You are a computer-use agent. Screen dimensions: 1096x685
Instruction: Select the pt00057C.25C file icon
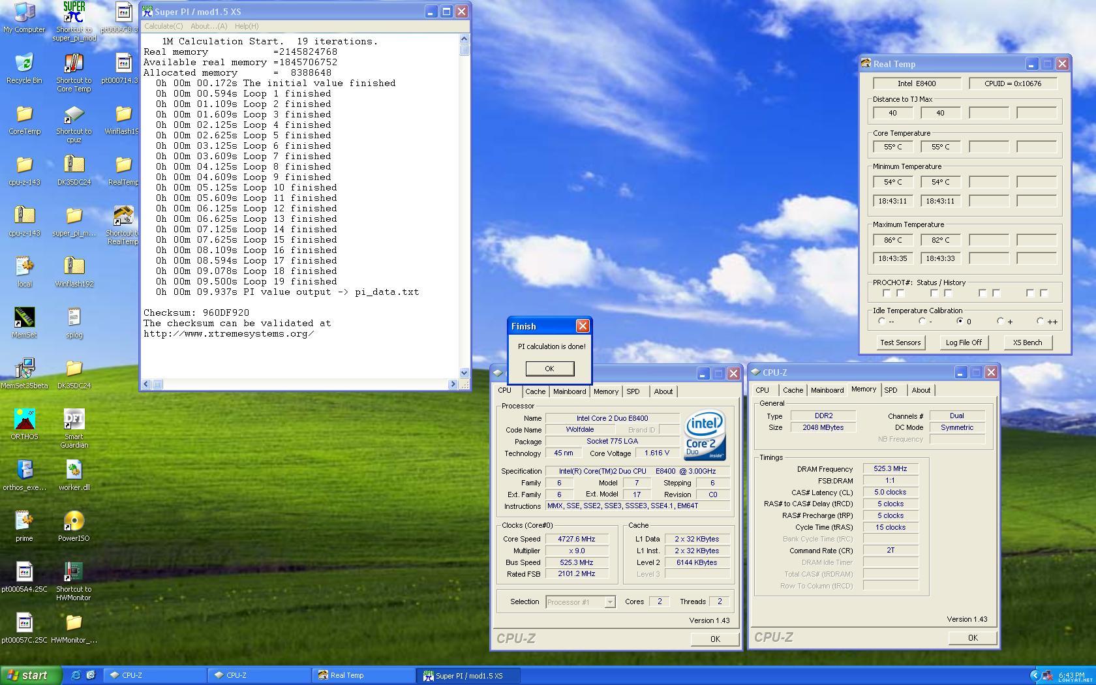click(24, 628)
